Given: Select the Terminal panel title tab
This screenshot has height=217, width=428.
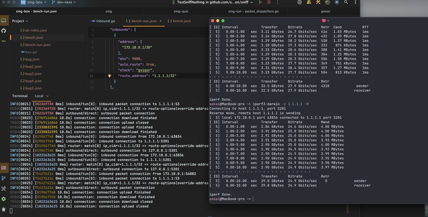Looking at the screenshot, I should pos(20,96).
